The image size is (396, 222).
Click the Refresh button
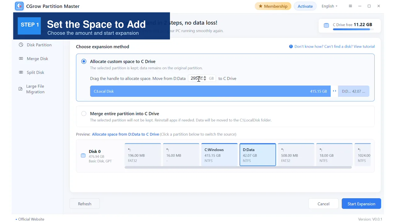[84, 204]
